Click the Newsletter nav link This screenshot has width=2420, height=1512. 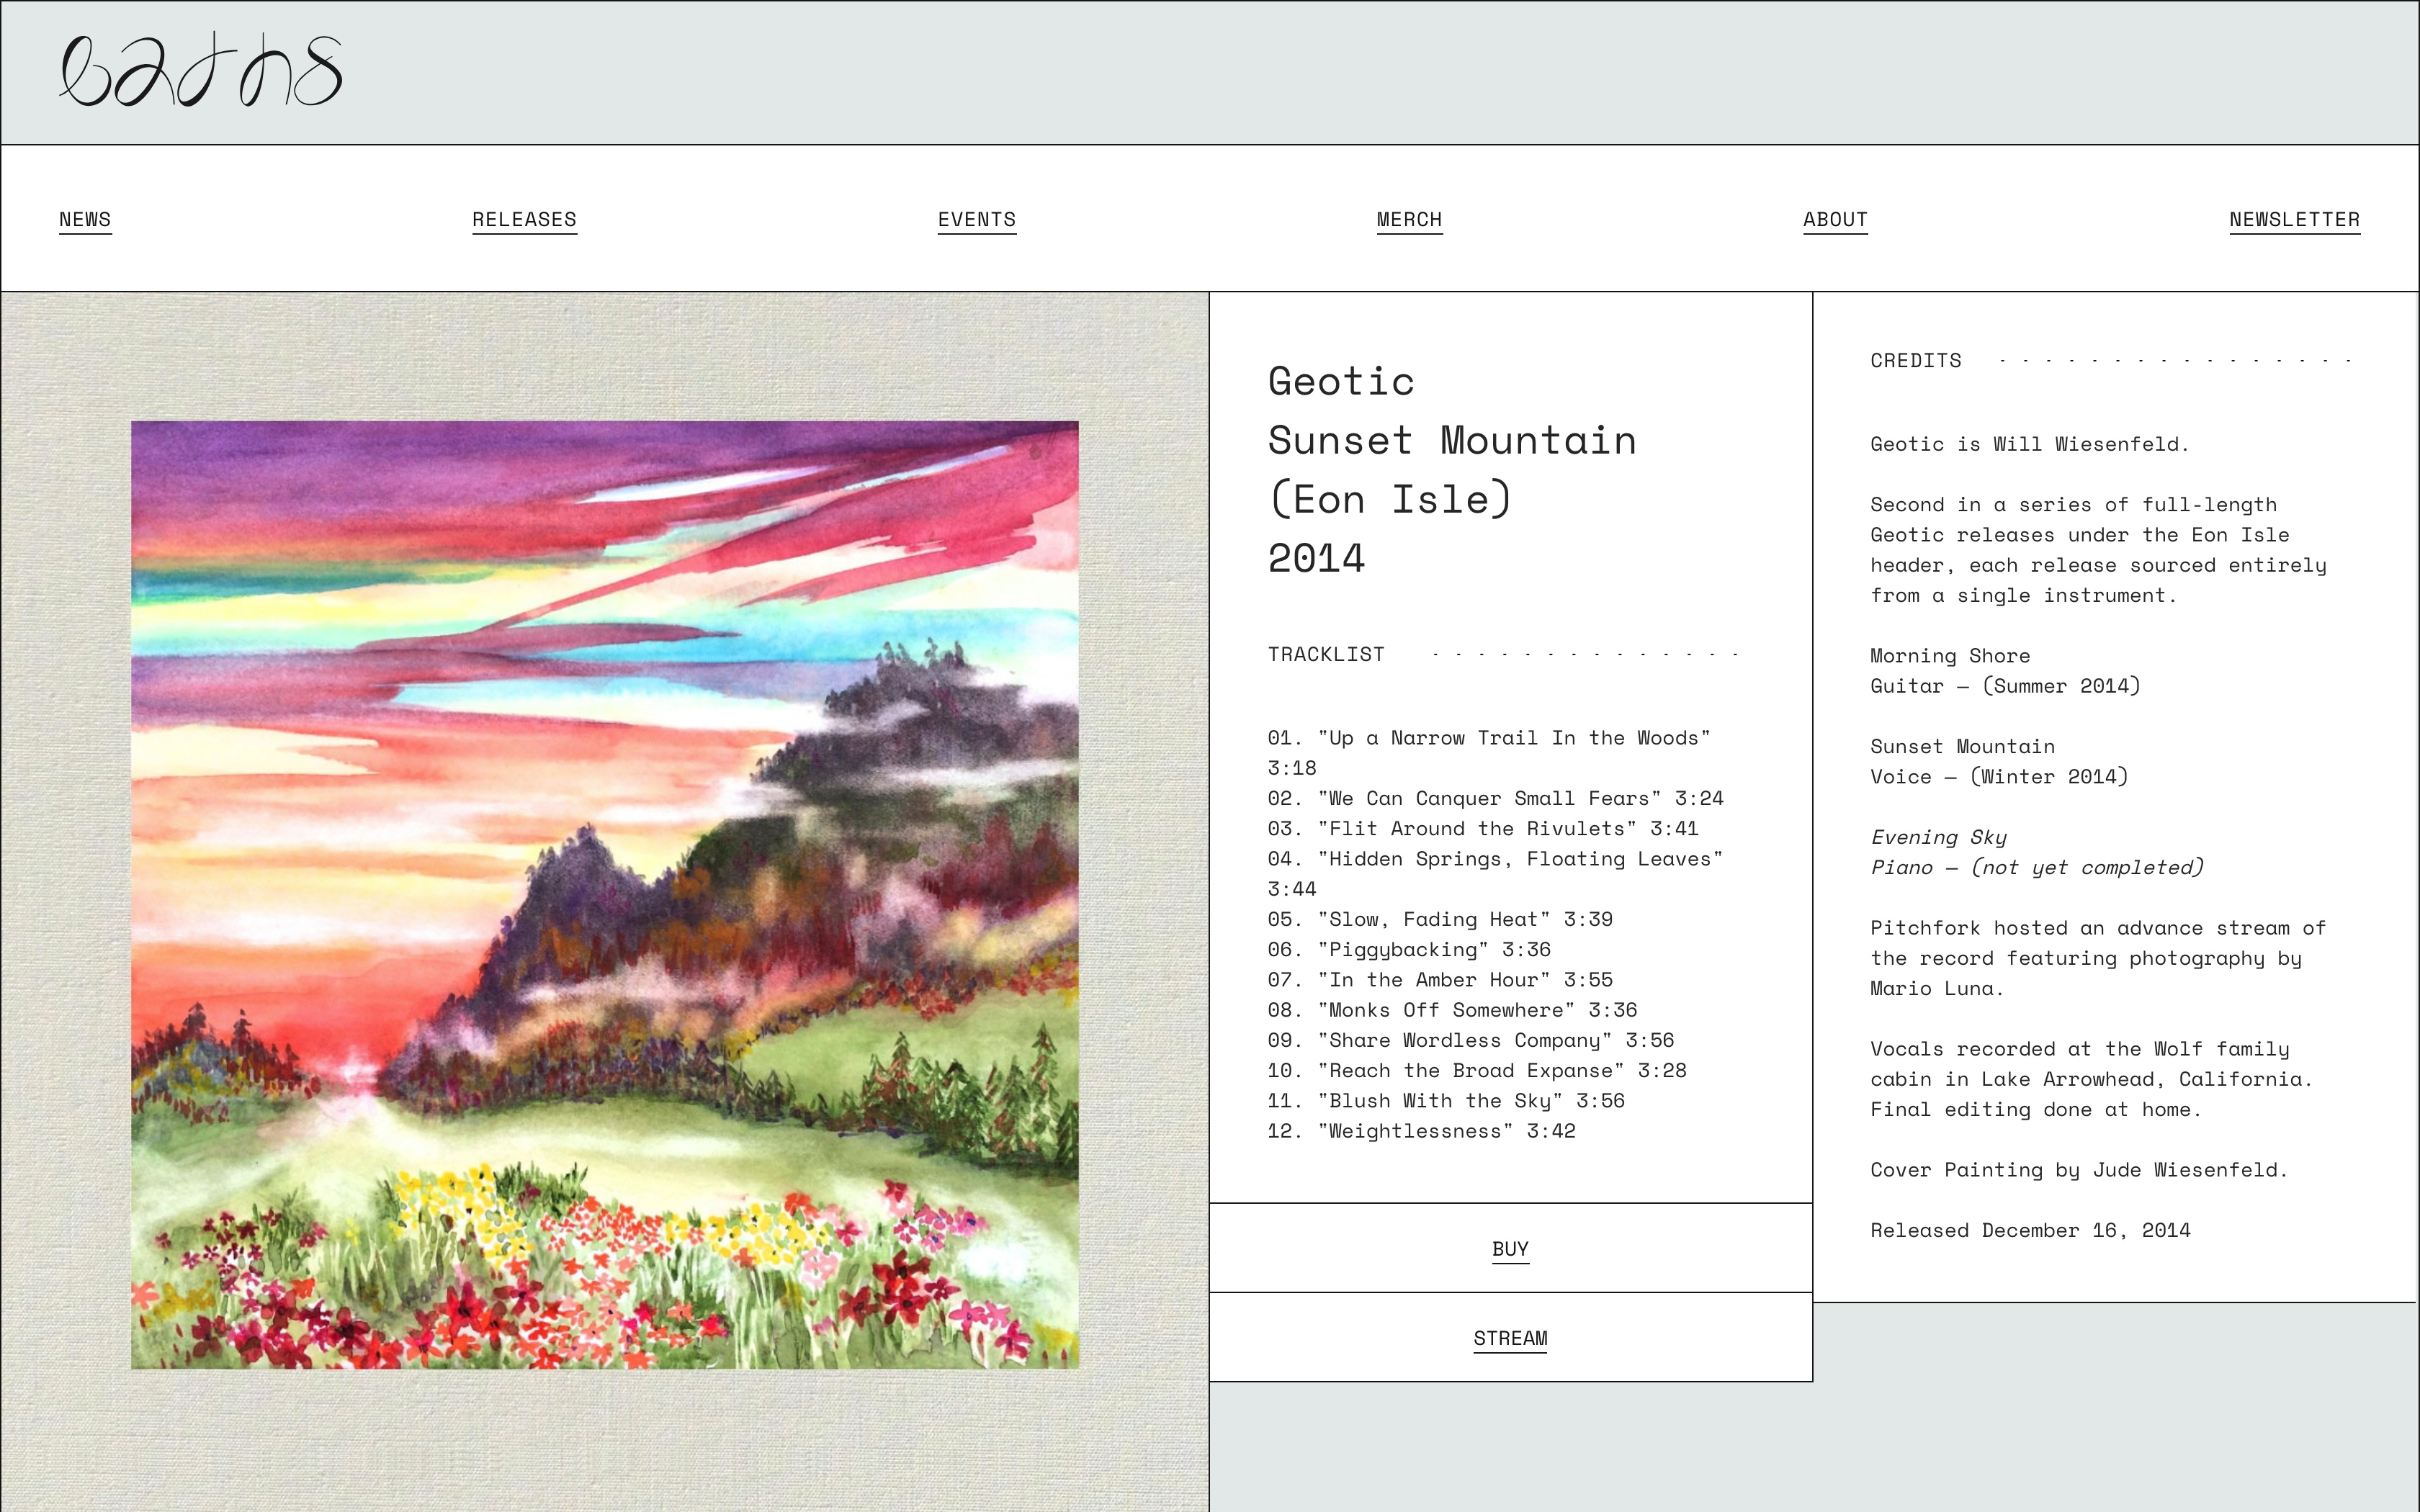[2294, 219]
